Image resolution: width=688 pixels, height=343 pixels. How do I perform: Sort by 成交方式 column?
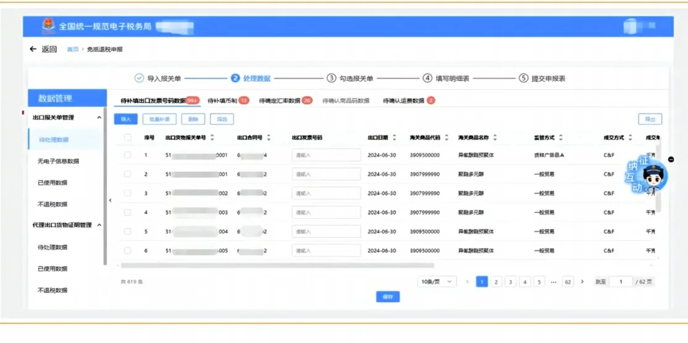pos(630,137)
